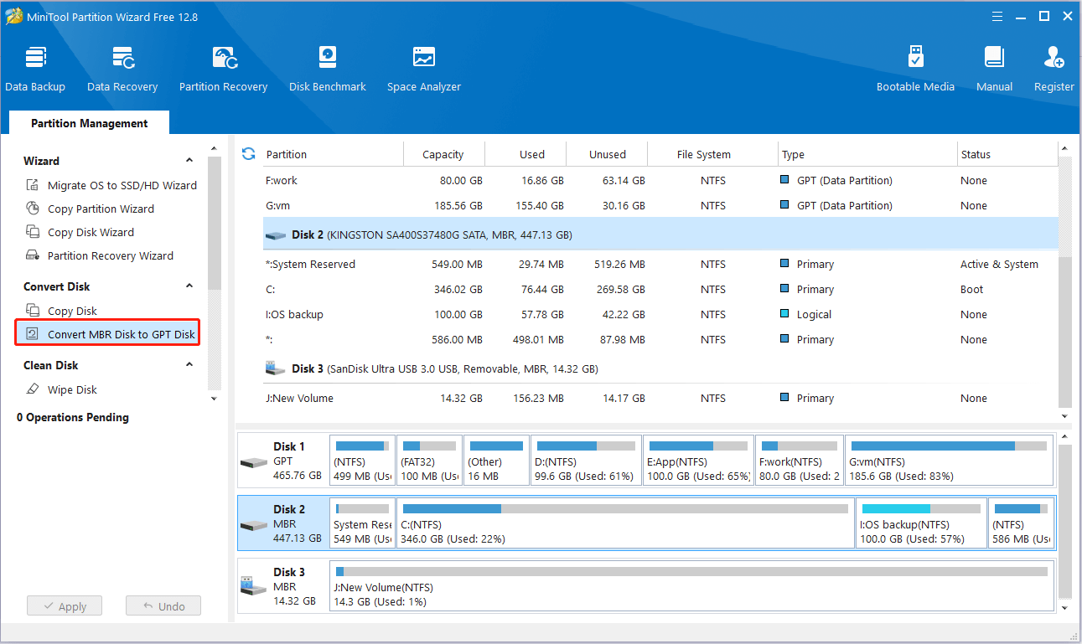Collapse the Wizard section

click(189, 161)
